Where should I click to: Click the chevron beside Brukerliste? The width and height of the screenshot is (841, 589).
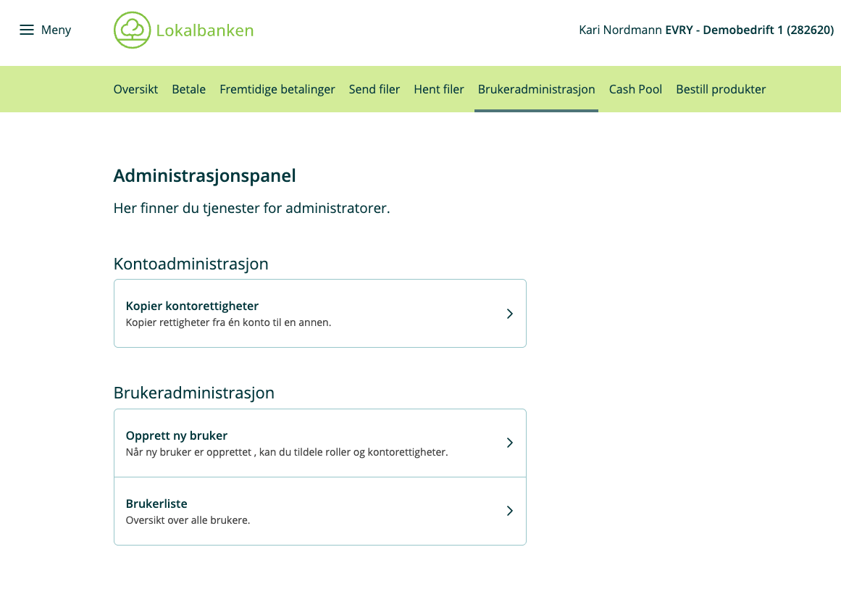tap(509, 511)
